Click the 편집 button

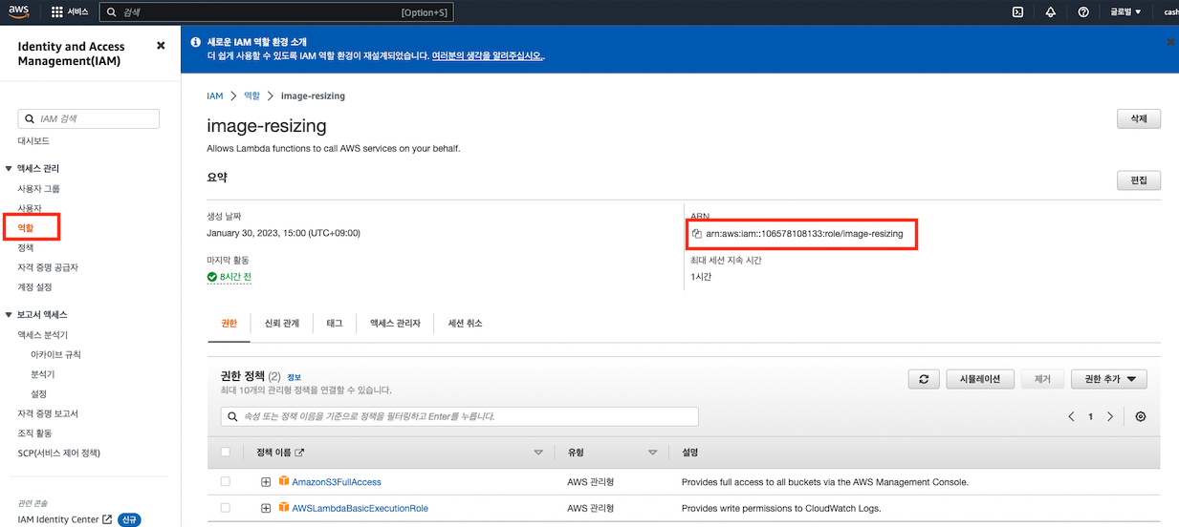pyautogui.click(x=1139, y=180)
